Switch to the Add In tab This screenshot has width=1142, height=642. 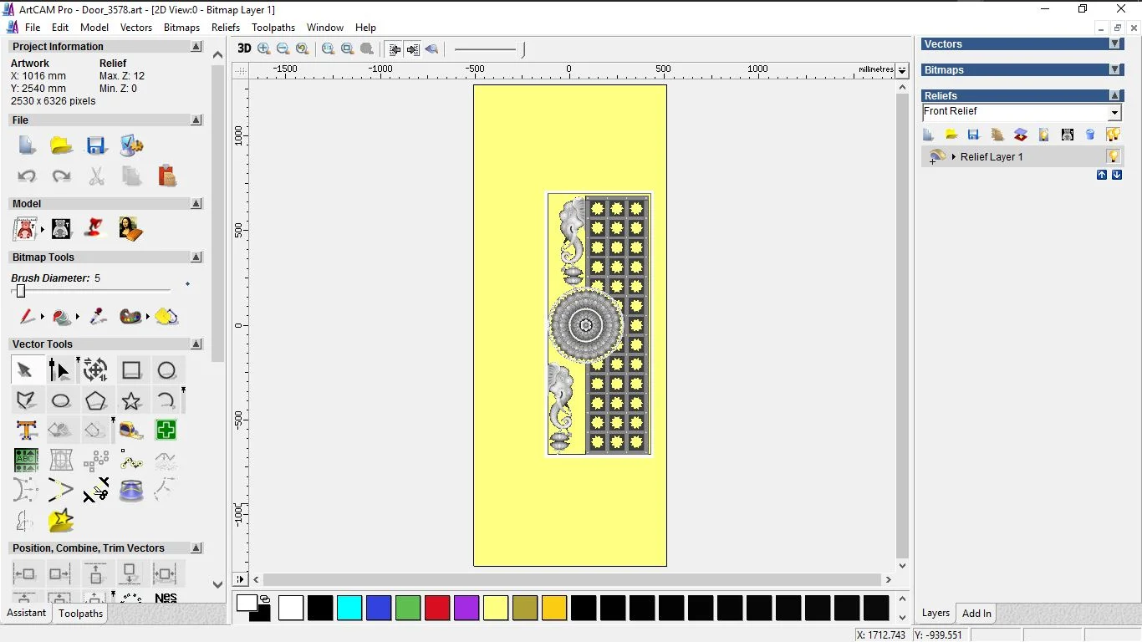click(x=976, y=613)
